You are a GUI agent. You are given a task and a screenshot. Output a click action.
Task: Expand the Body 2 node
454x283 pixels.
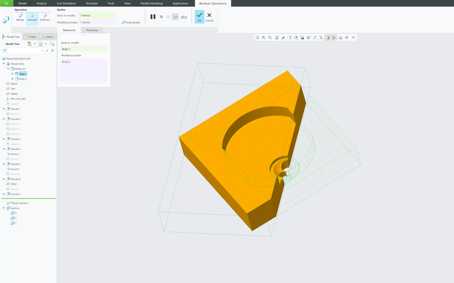[12, 79]
